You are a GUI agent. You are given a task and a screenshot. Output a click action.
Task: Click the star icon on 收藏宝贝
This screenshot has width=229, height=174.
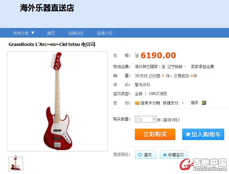pyautogui.click(x=165, y=155)
